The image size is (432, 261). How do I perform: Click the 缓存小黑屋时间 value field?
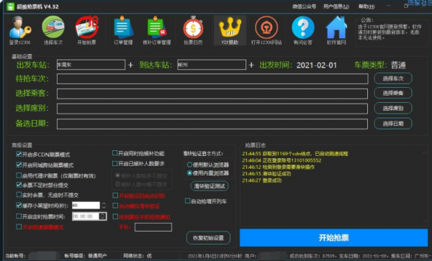pyautogui.click(x=86, y=205)
